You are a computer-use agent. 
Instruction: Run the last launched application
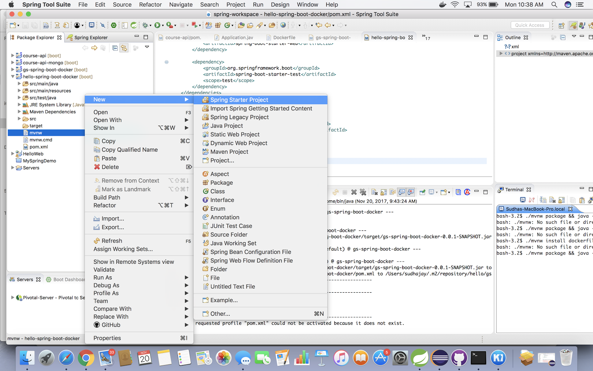(x=157, y=25)
